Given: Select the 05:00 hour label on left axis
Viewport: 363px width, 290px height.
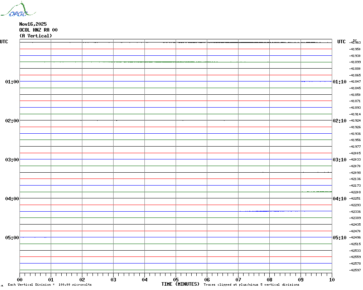Looking at the screenshot, I should (12, 238).
